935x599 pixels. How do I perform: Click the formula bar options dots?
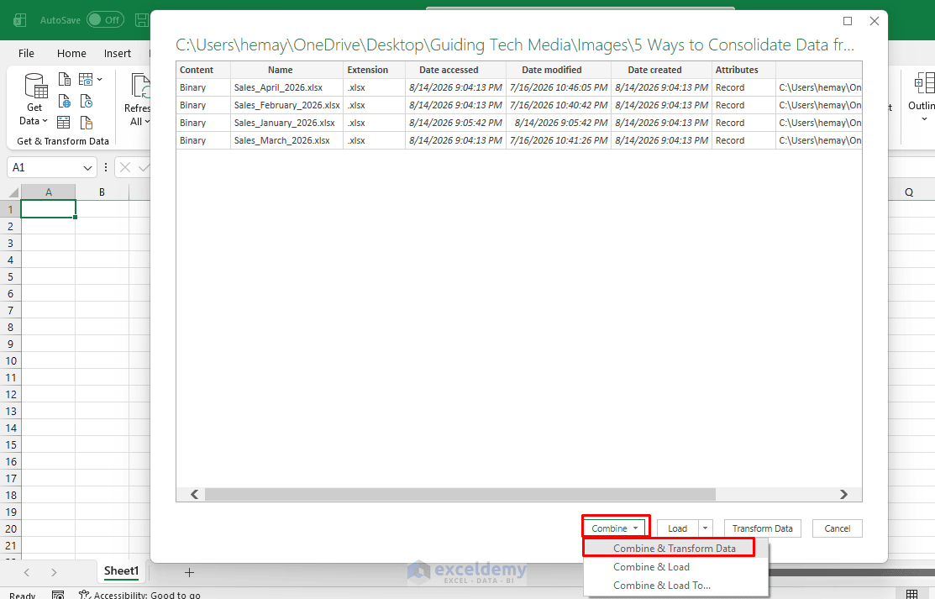pyautogui.click(x=106, y=168)
